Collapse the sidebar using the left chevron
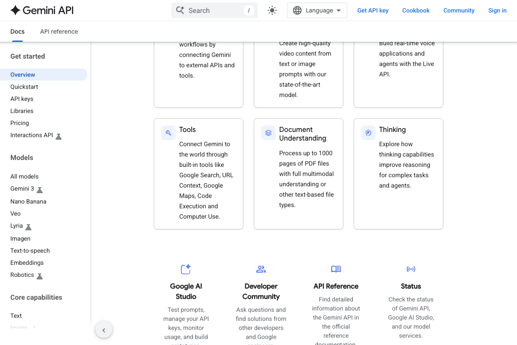 [x=104, y=329]
